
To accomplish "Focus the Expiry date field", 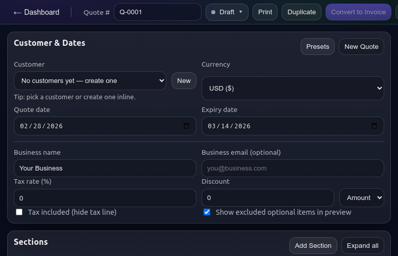I will pyautogui.click(x=293, y=126).
